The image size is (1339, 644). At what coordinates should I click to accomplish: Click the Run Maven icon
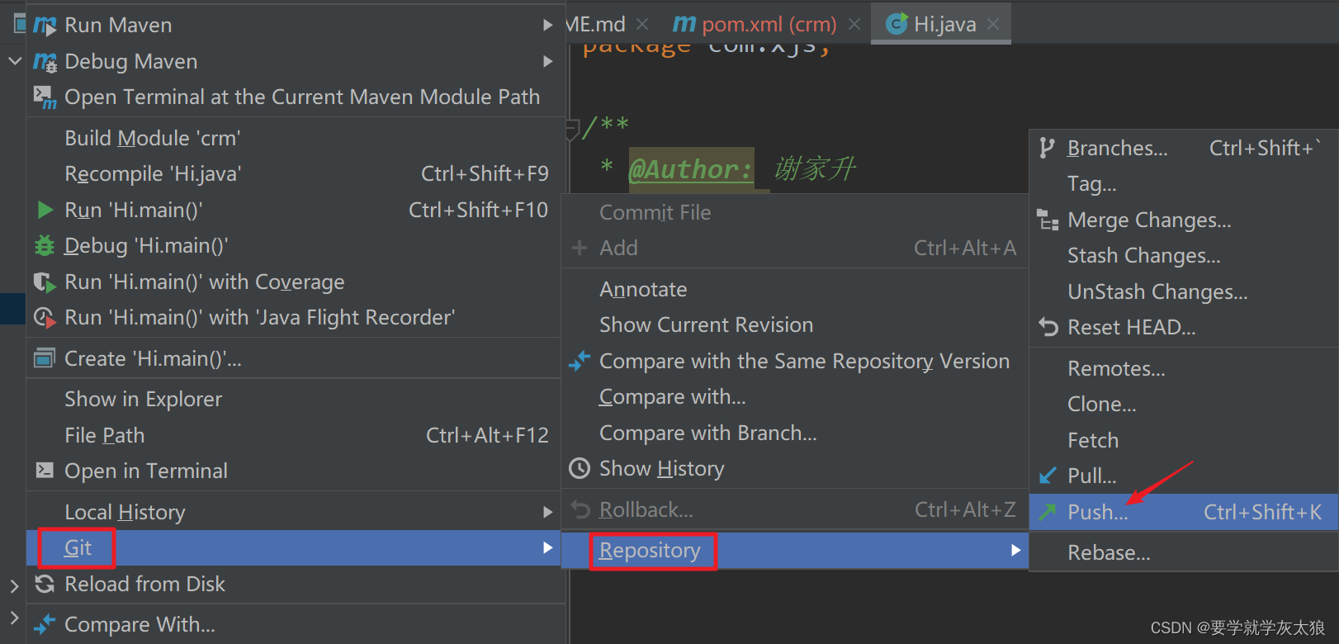(x=45, y=26)
